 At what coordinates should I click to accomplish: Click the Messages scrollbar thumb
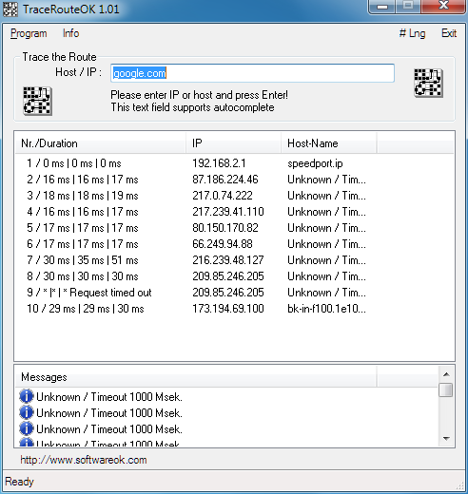pyautogui.click(x=446, y=389)
